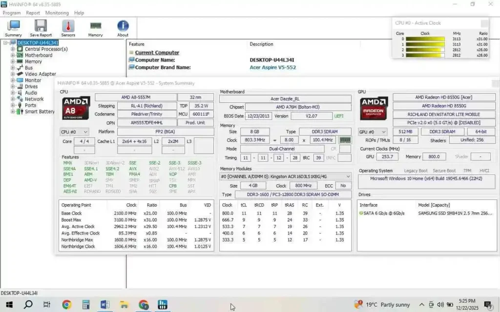Open the CPU #0 selector dropdown
500x312 pixels.
click(x=74, y=131)
